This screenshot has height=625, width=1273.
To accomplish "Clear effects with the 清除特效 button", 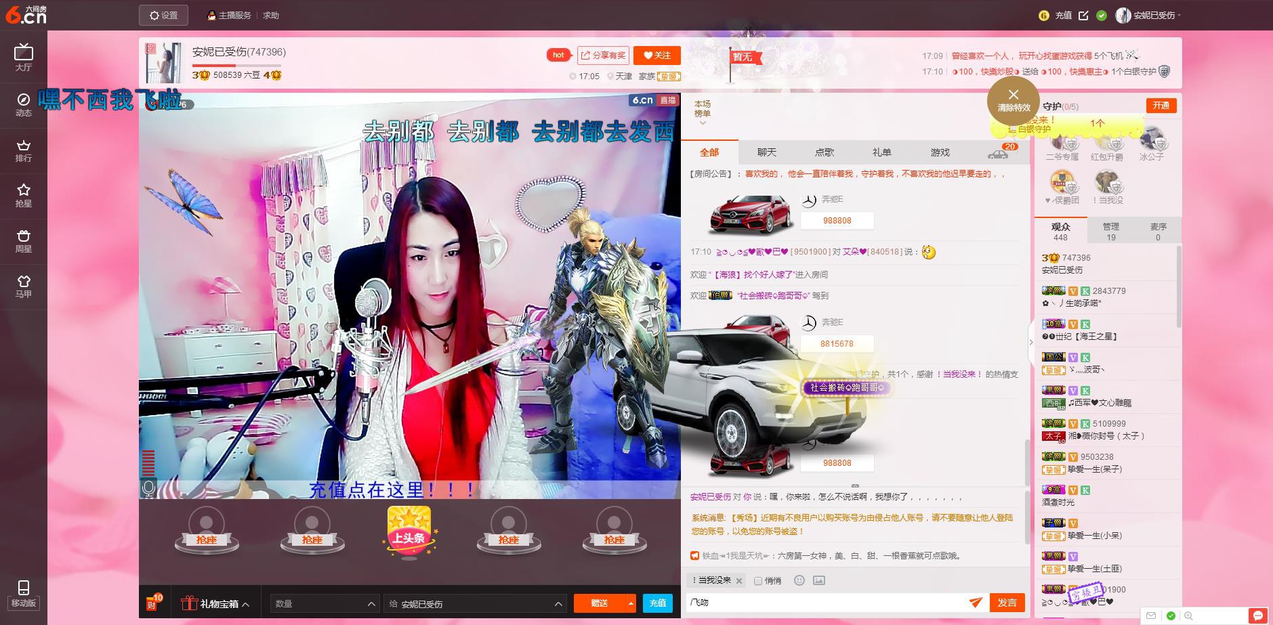I will 1014,101.
